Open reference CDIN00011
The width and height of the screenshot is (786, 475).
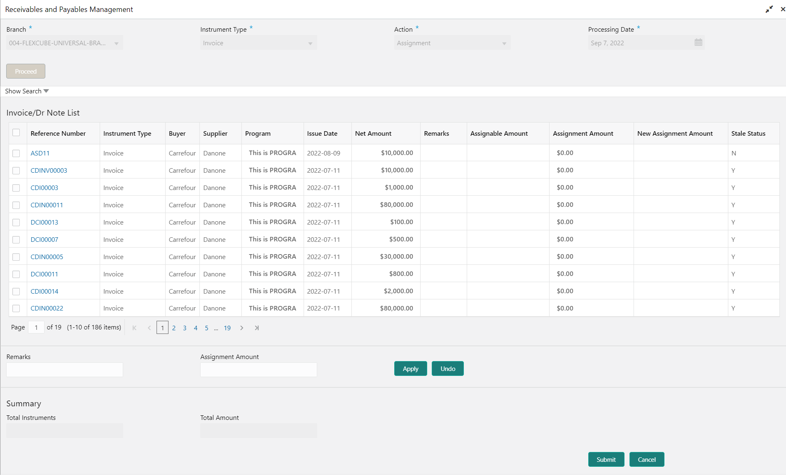point(47,205)
